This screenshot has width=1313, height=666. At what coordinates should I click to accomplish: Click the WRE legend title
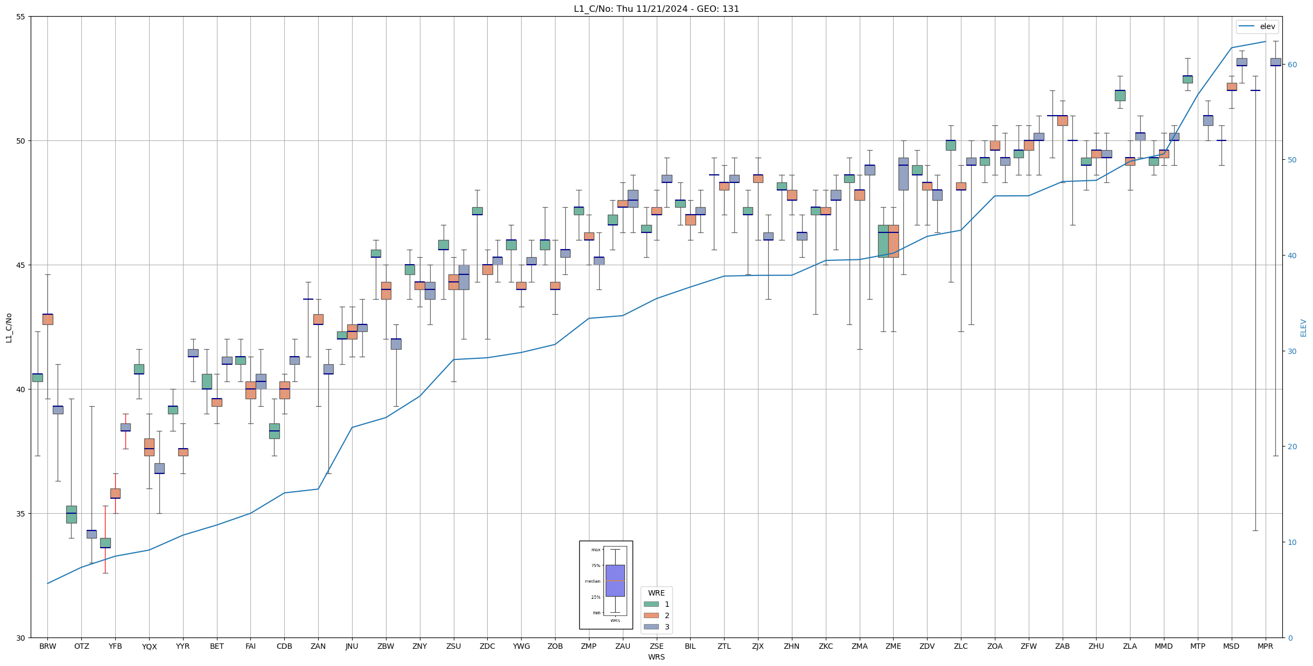(x=656, y=593)
